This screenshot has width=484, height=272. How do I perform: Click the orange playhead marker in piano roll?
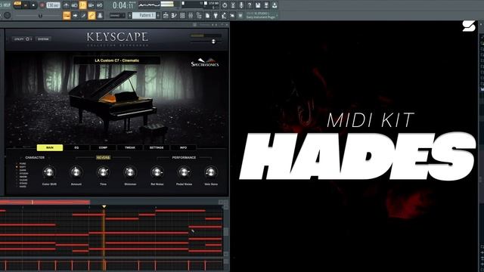coord(104,206)
